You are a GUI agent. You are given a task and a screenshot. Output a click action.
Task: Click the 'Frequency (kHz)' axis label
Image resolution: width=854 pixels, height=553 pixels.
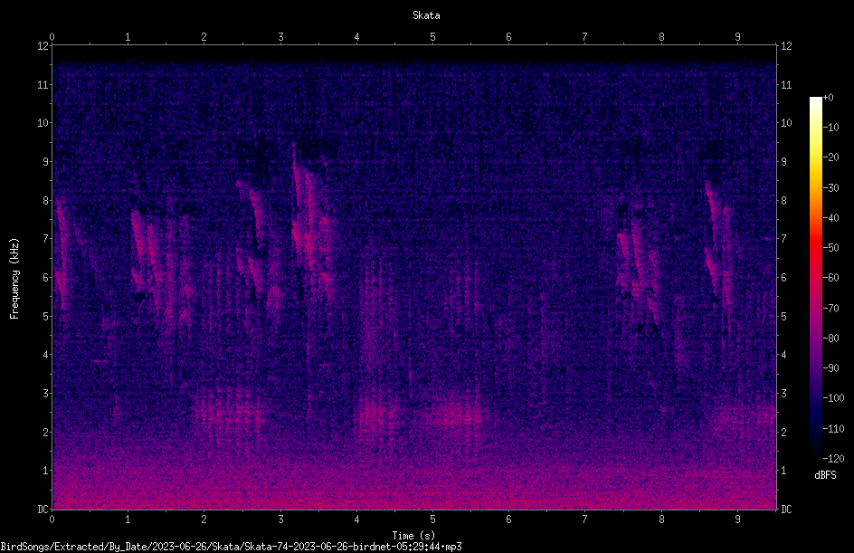tap(14, 279)
